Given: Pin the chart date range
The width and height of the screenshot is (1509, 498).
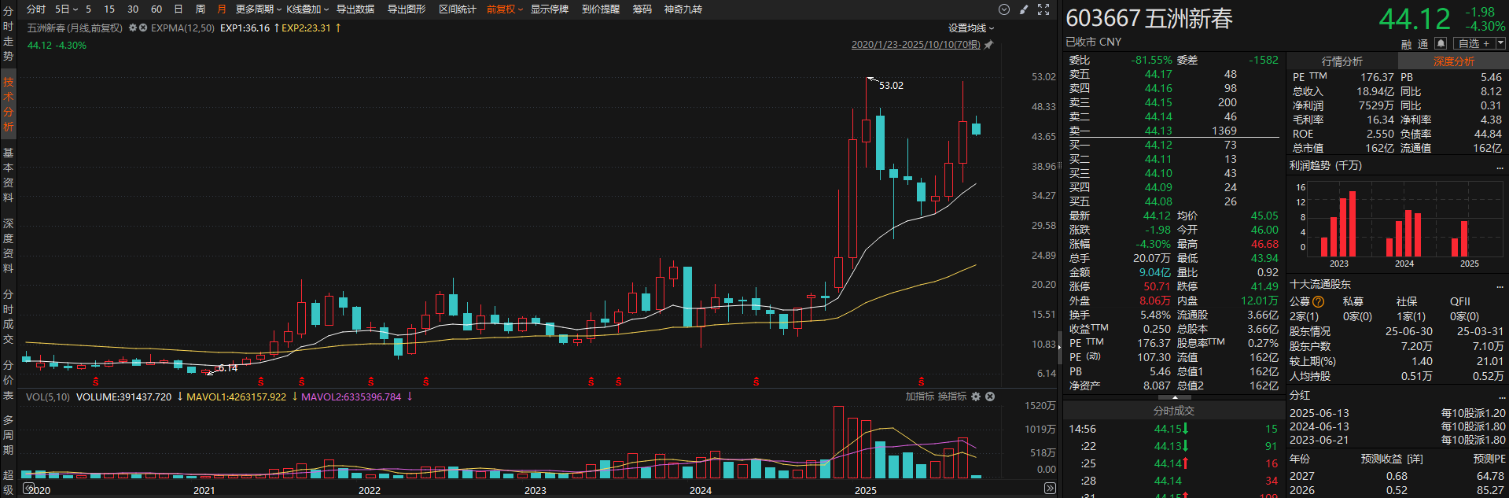Looking at the screenshot, I should tap(989, 45).
